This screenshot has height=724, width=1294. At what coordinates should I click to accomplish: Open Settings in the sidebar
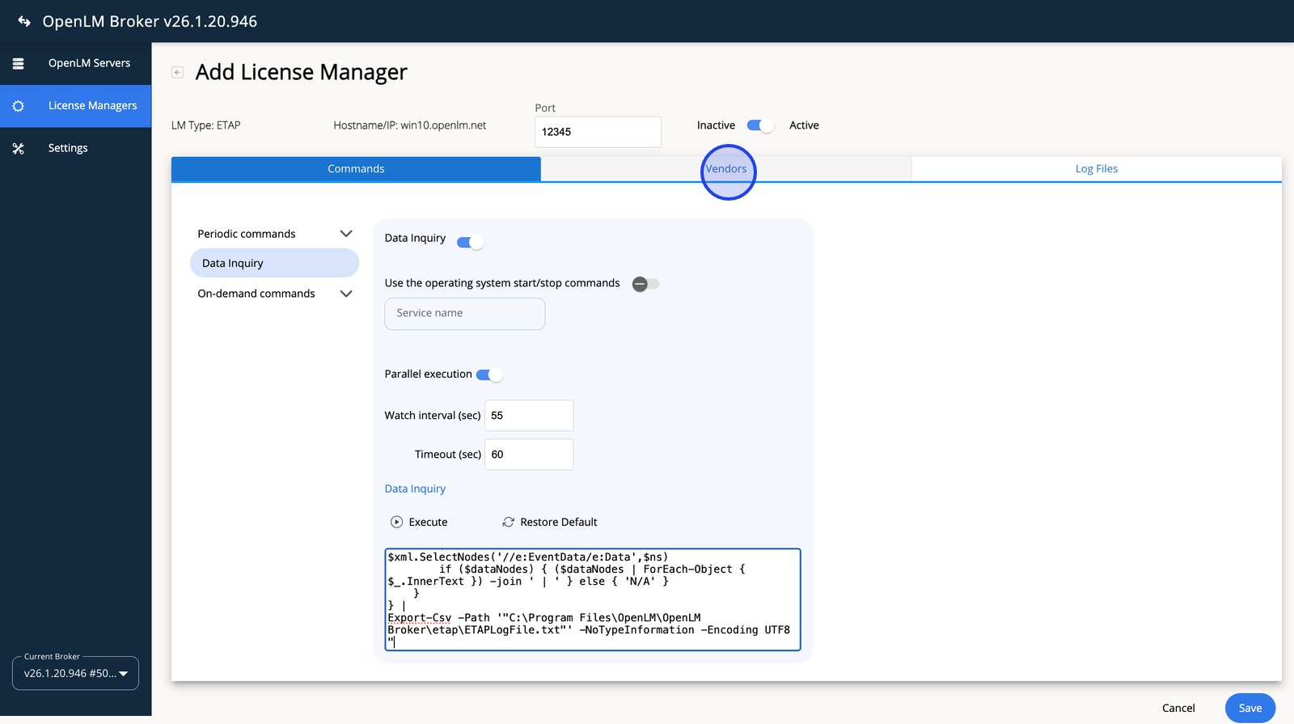(75, 148)
